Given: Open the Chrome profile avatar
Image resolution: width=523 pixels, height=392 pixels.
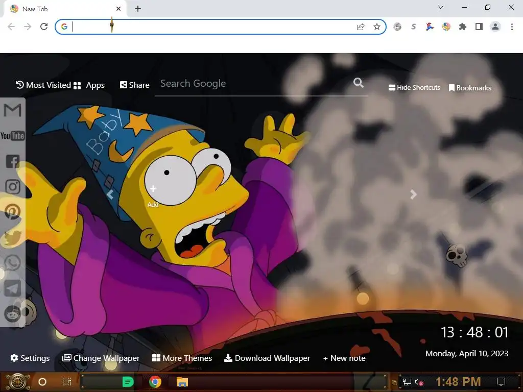Looking at the screenshot, I should 495,27.
